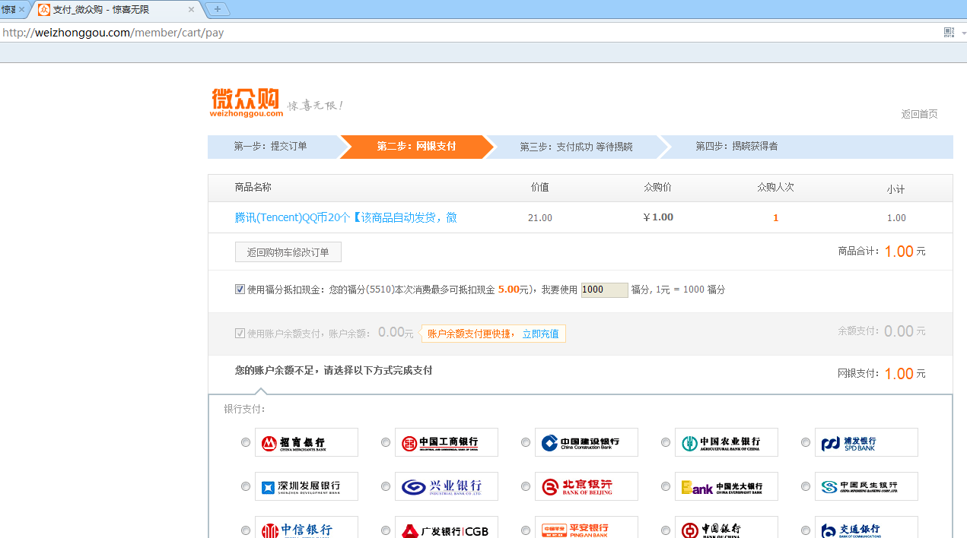Select 浦发银行 radio button
Viewport: 967px width, 538px height.
806,442
